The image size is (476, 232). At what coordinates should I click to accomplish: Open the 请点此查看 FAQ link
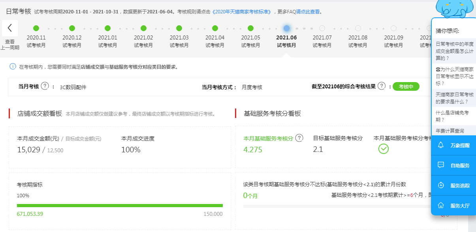click(x=308, y=11)
